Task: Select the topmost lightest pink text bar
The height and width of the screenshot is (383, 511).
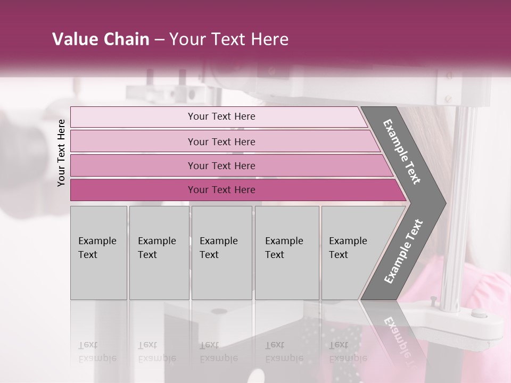Action: coord(221,116)
